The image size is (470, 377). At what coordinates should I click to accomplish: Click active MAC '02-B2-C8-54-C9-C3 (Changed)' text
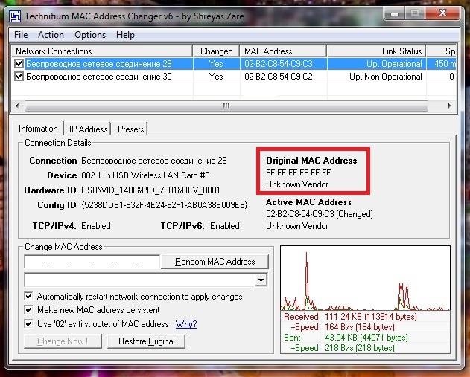pyautogui.click(x=320, y=214)
